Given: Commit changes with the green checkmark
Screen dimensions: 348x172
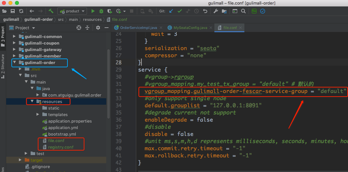Looking at the screenshot, I should pos(180,11).
